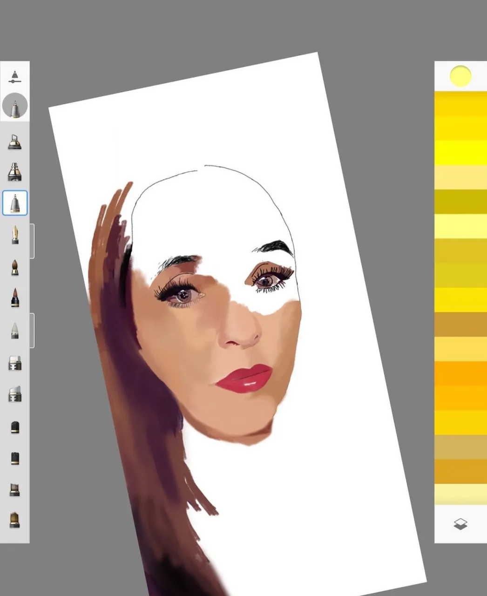Choose the tan brown-gold swatch
Image resolution: width=487 pixels, height=596 pixels.
[460, 325]
